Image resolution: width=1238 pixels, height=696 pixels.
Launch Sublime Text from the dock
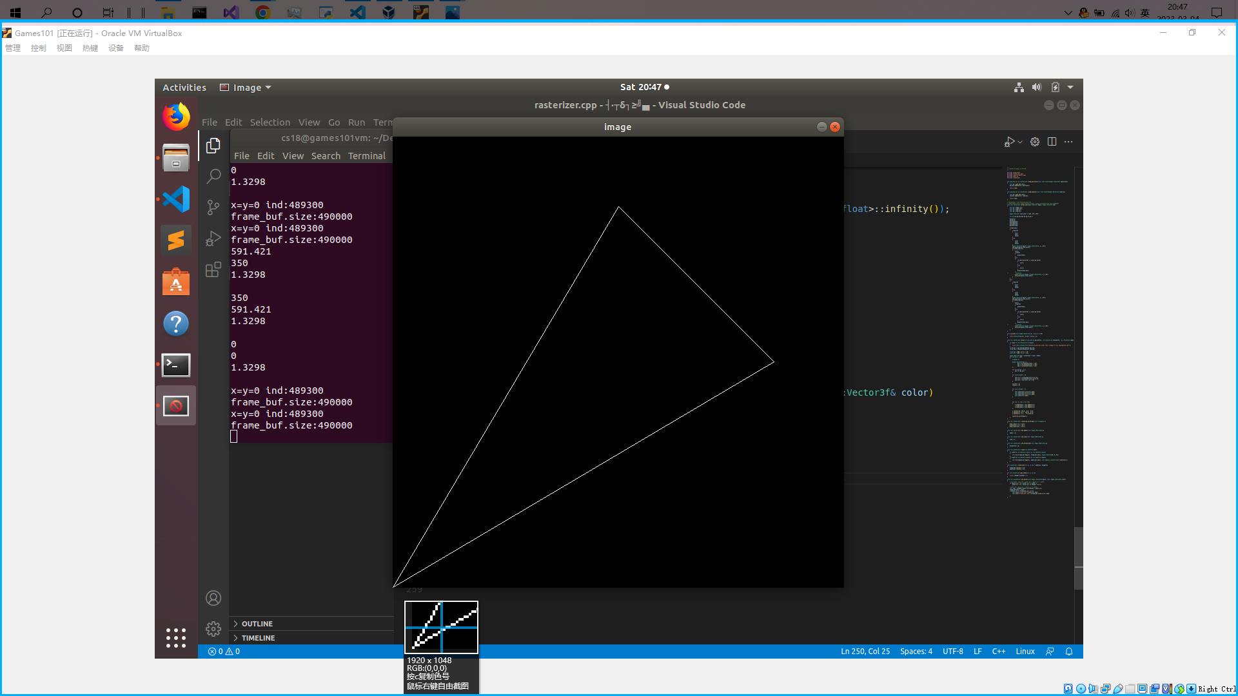pyautogui.click(x=176, y=240)
